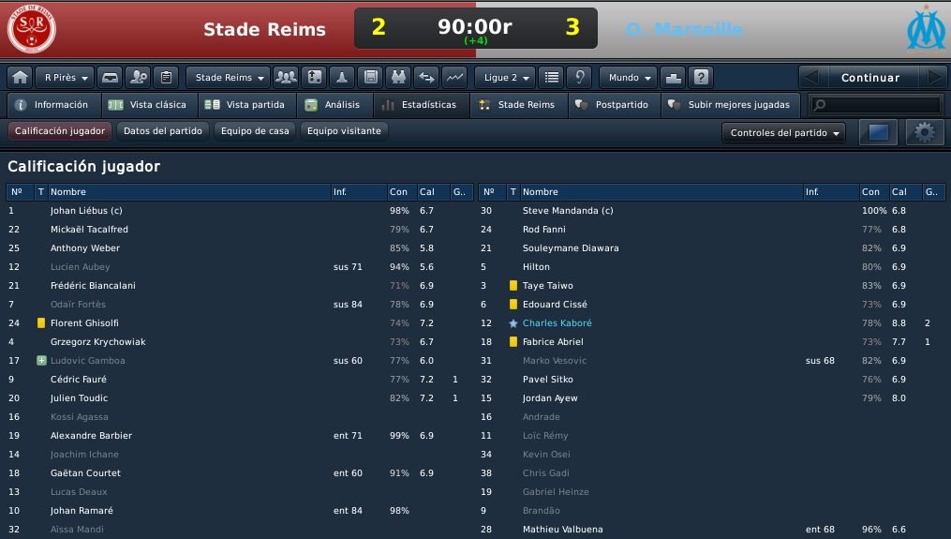Expand Controles del partido dropdown

tap(783, 132)
